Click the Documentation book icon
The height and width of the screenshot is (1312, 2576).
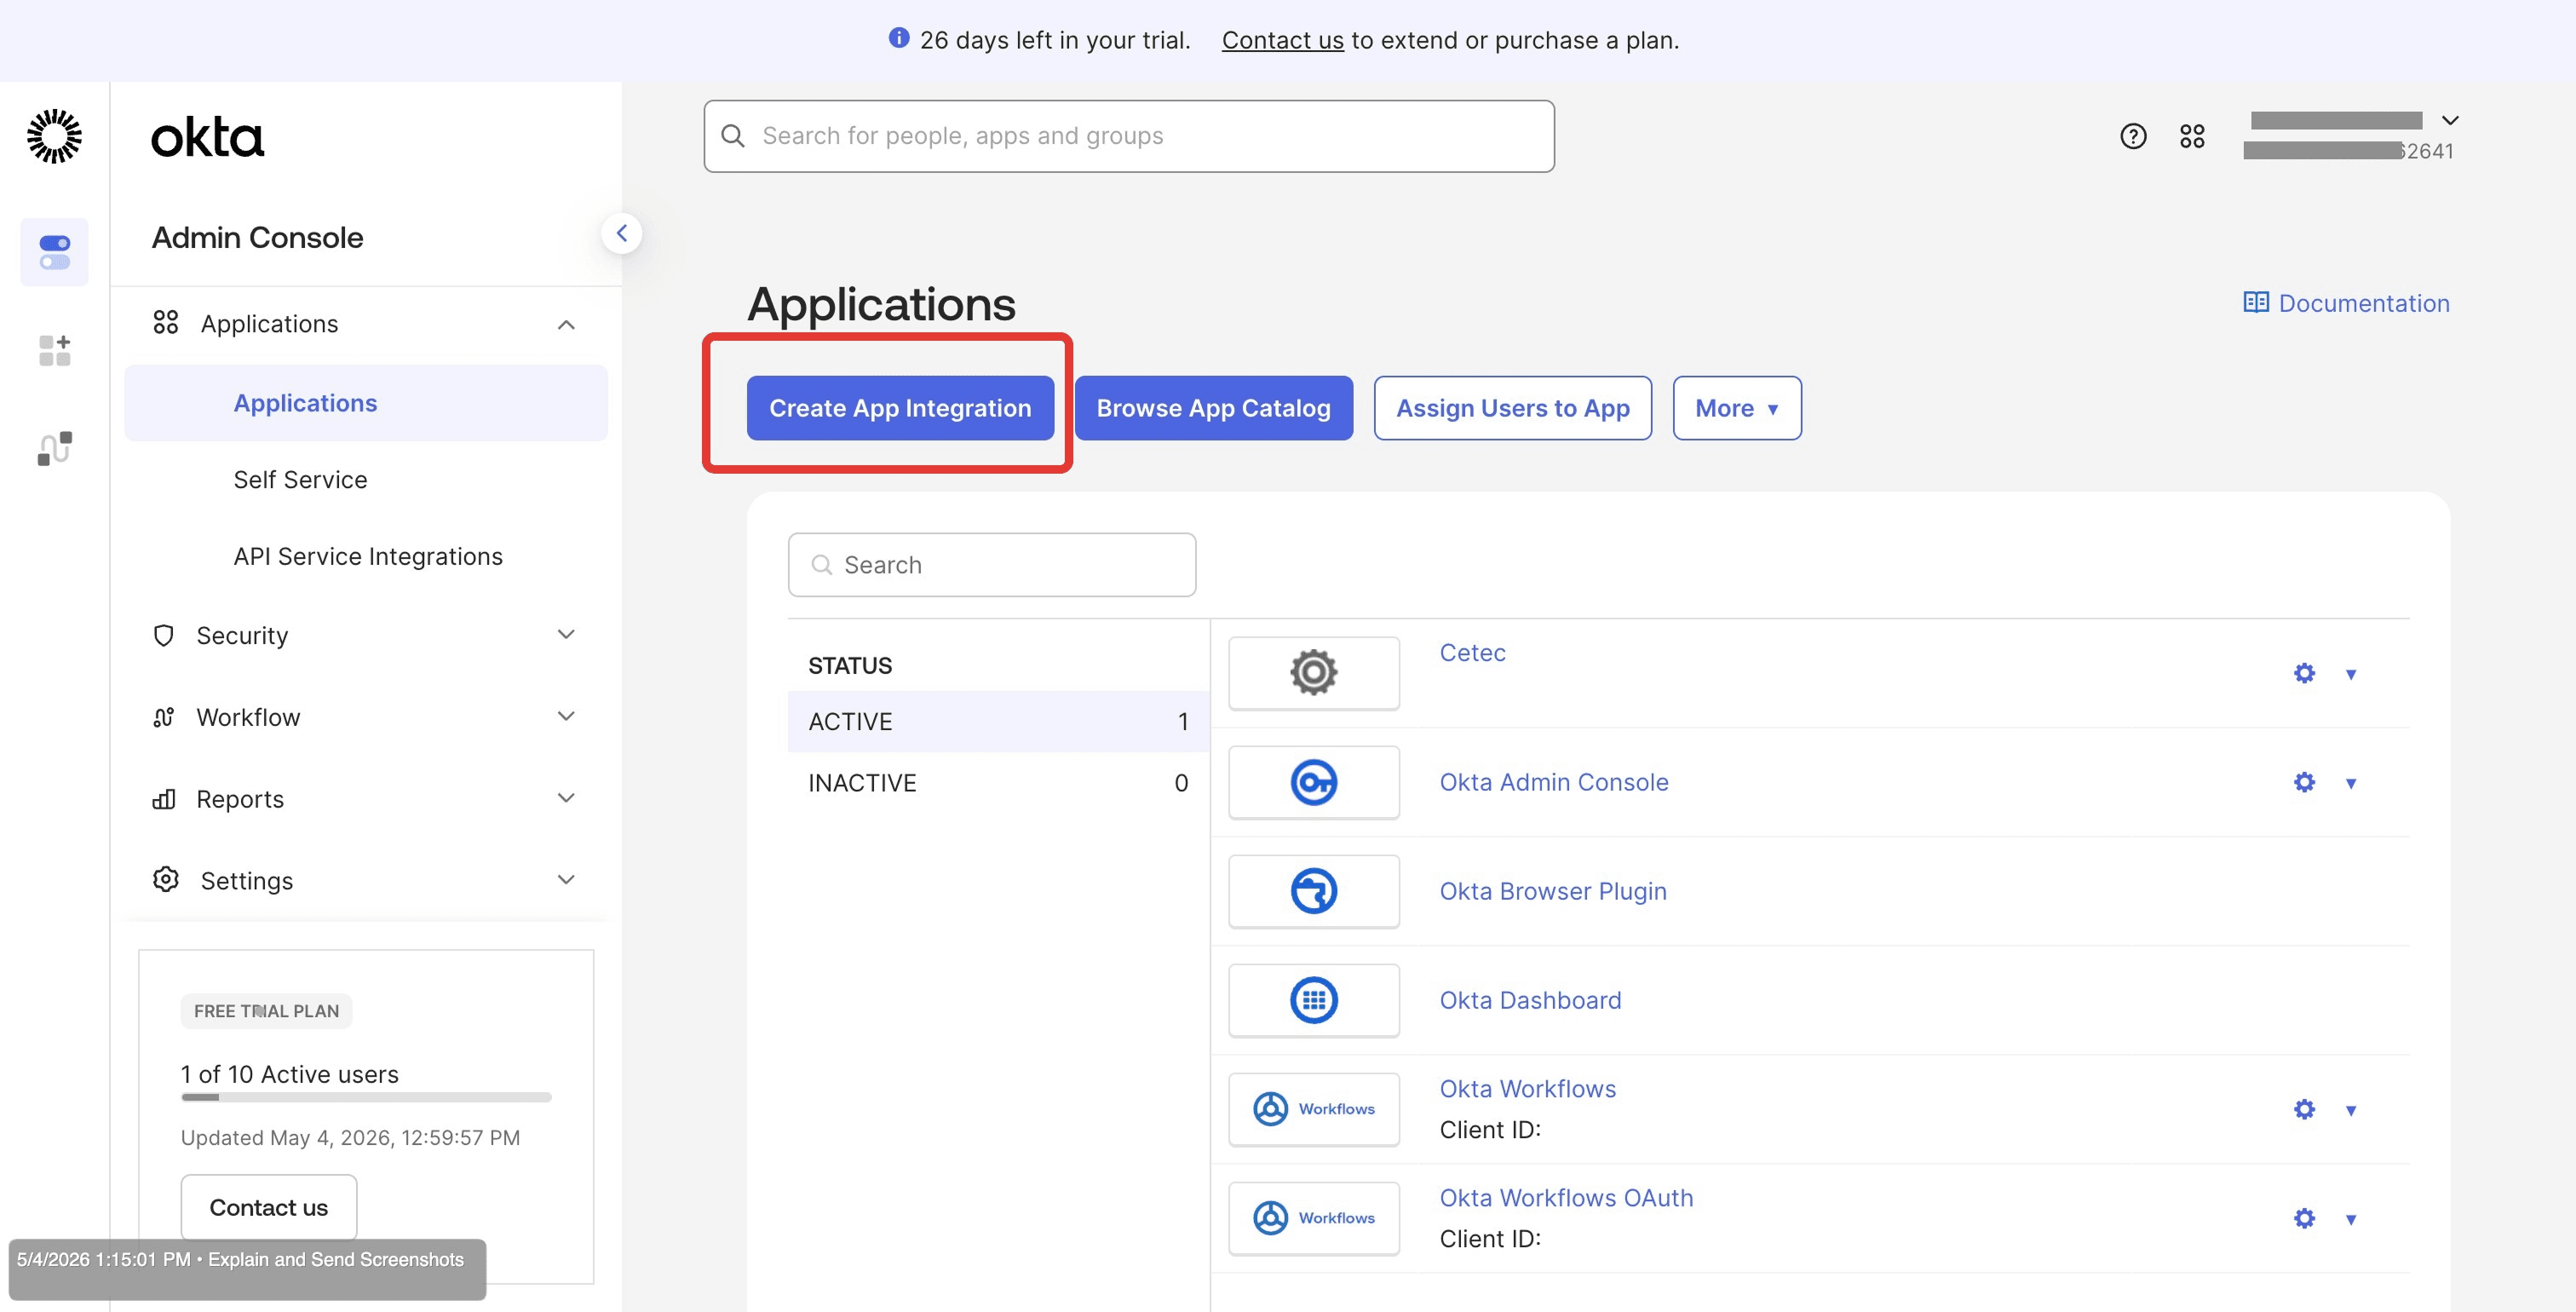point(2255,302)
